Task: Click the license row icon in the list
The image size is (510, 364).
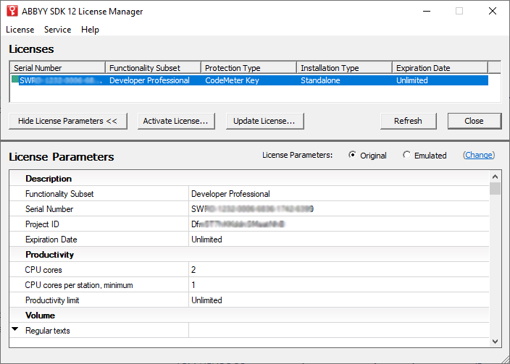Action: pyautogui.click(x=15, y=80)
